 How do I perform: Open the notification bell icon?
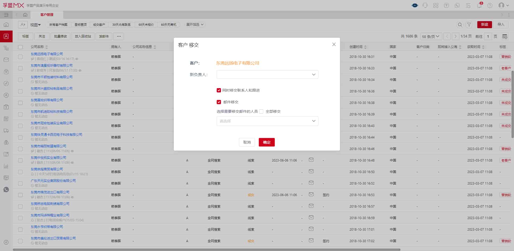[479, 6]
